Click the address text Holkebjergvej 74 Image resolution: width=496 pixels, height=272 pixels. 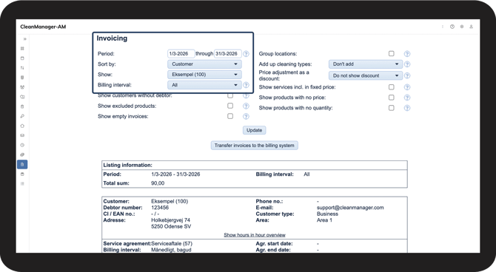pos(170,220)
